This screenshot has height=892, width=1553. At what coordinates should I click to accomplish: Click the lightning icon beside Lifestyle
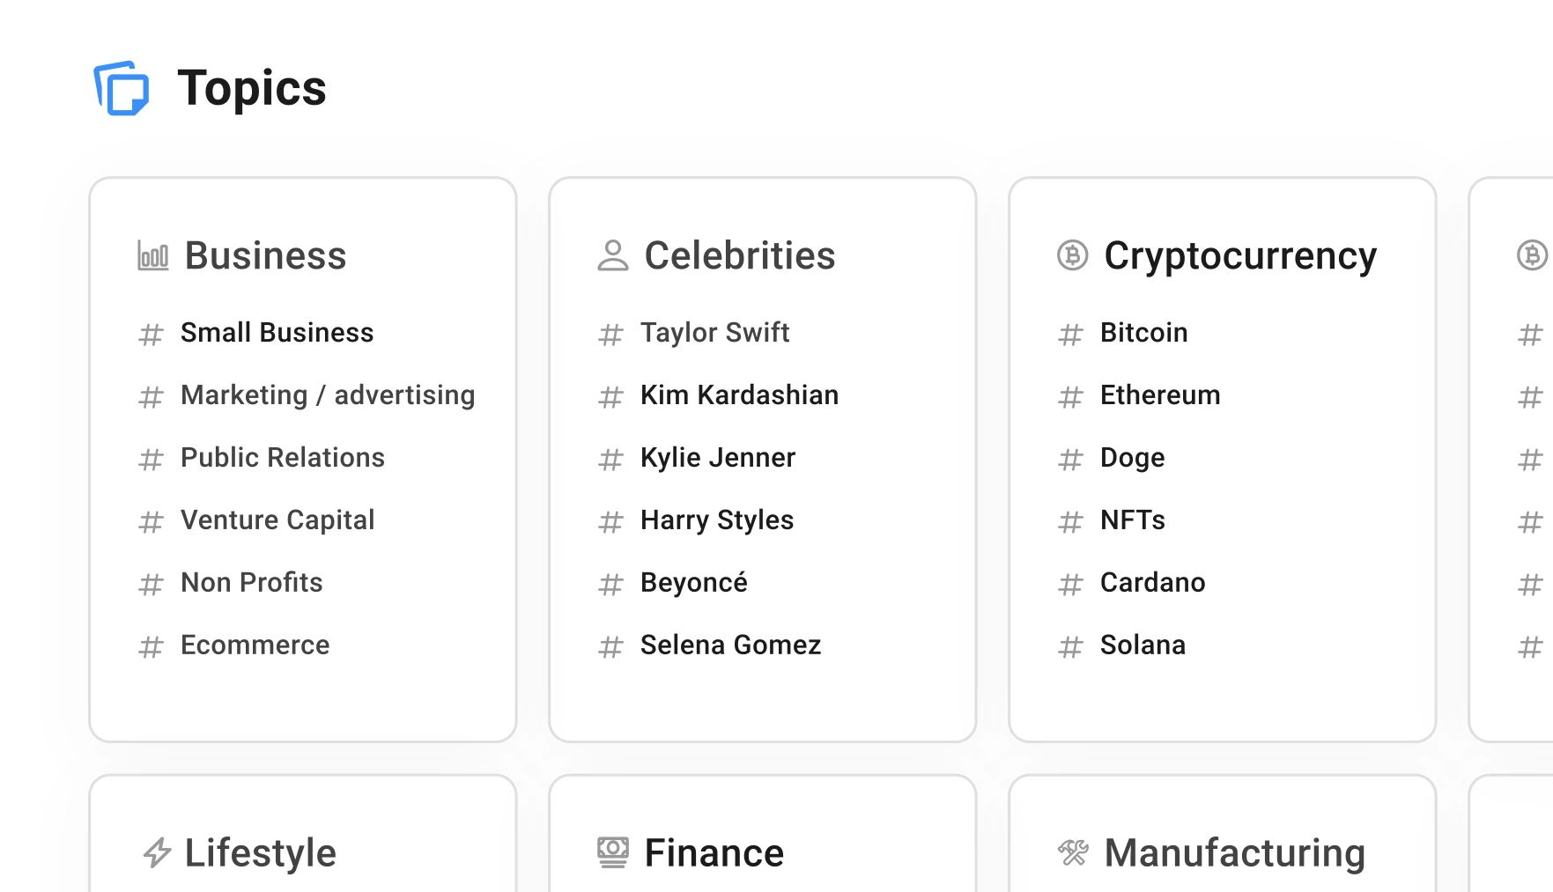(157, 851)
